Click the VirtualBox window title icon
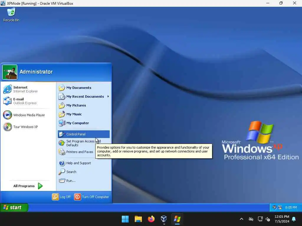The height and width of the screenshot is (226, 302). click(3, 3)
